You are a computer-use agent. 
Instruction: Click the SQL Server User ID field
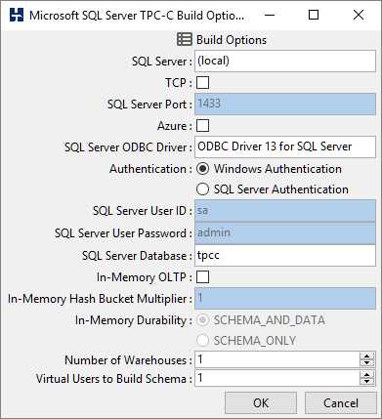pos(285,211)
